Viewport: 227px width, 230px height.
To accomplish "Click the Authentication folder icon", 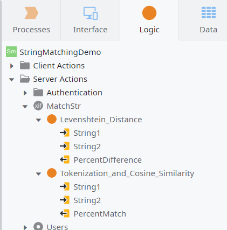I will (38, 92).
